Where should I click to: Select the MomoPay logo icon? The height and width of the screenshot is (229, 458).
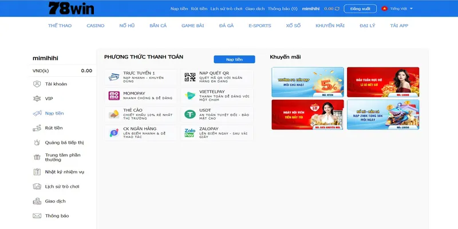coord(114,96)
